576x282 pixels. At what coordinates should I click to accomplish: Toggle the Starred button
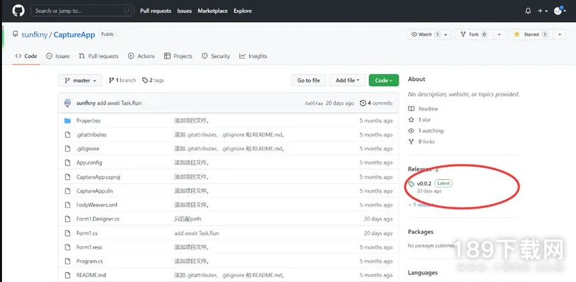point(531,35)
